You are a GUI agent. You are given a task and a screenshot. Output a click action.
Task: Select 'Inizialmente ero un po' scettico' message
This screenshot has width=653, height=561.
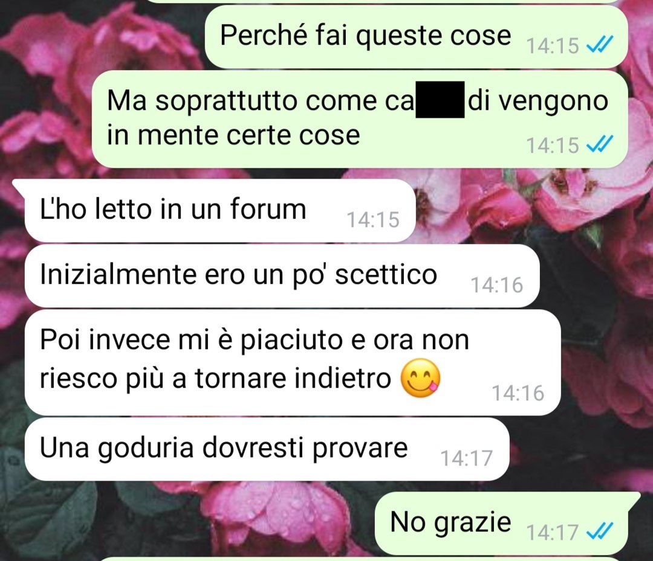[282, 276]
